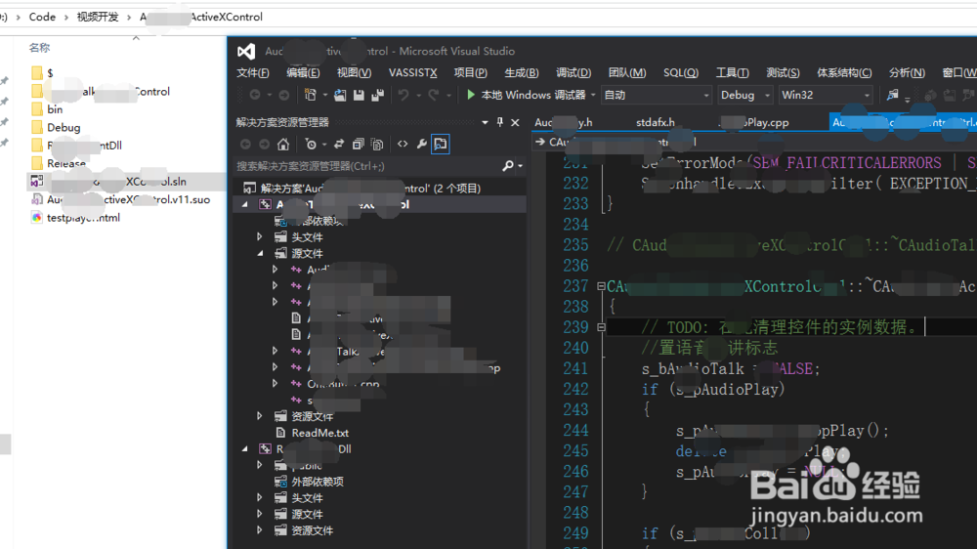Collapse code region at line 239
The width and height of the screenshot is (977, 549).
(601, 327)
